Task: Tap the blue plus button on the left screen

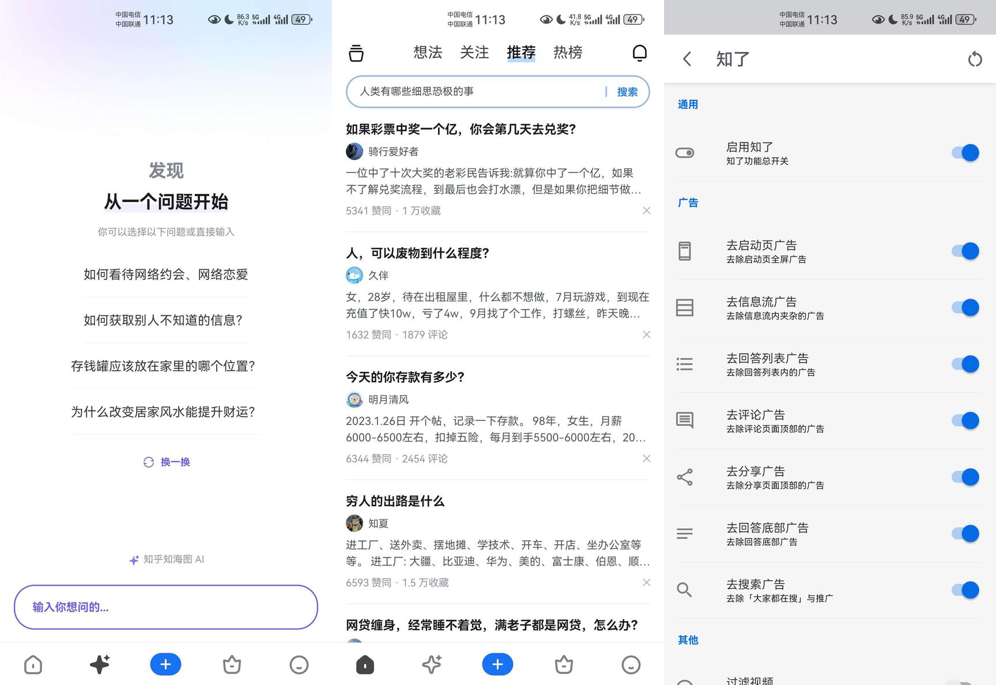Action: coord(165,664)
